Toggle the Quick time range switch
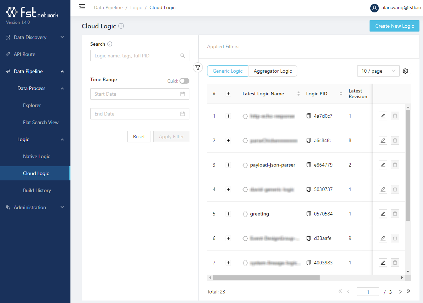The image size is (423, 303). click(184, 81)
